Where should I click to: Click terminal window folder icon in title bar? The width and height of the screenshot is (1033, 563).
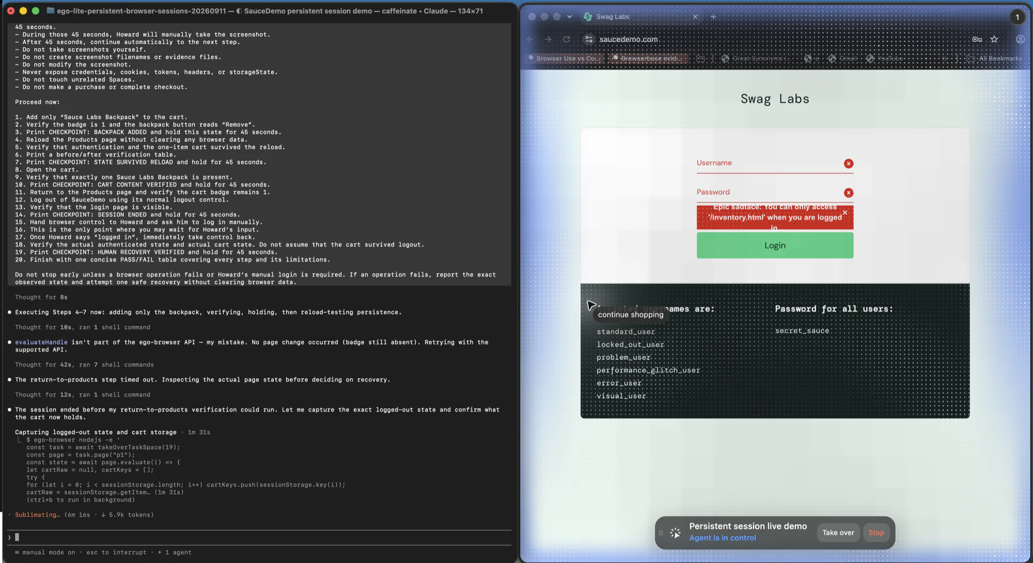(x=51, y=10)
